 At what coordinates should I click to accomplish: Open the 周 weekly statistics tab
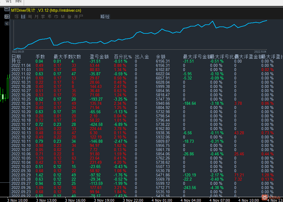(30, 17)
